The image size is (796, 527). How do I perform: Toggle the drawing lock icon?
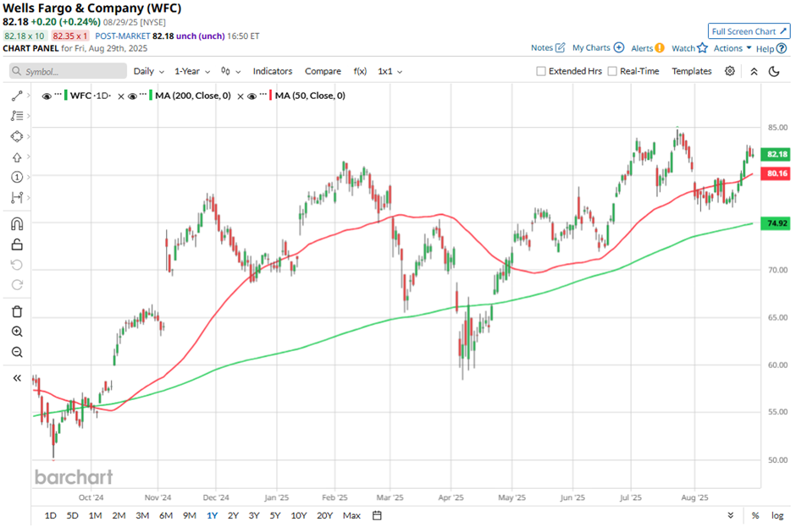coord(17,244)
